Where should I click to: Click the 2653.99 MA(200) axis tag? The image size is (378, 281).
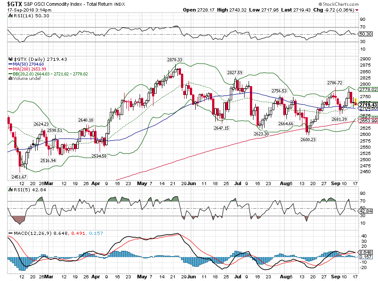coord(368,121)
